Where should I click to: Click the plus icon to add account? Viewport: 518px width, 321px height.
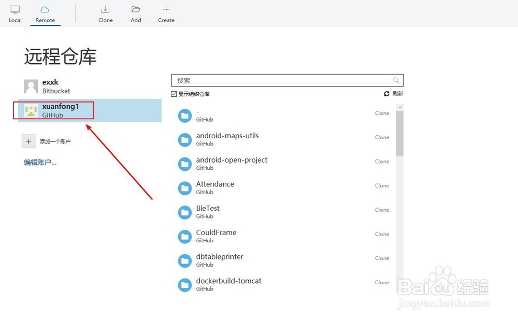click(x=28, y=141)
